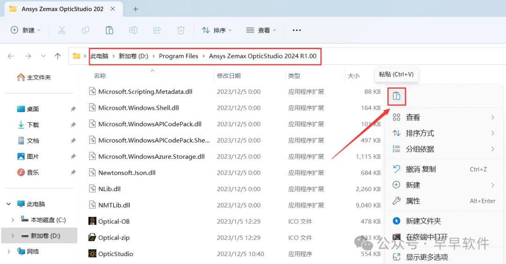Click the Paste clipboard icon in toolbar
This screenshot has width=506, height=264.
pos(109,30)
